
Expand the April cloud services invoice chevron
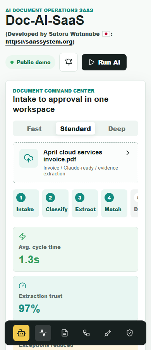coord(128,153)
